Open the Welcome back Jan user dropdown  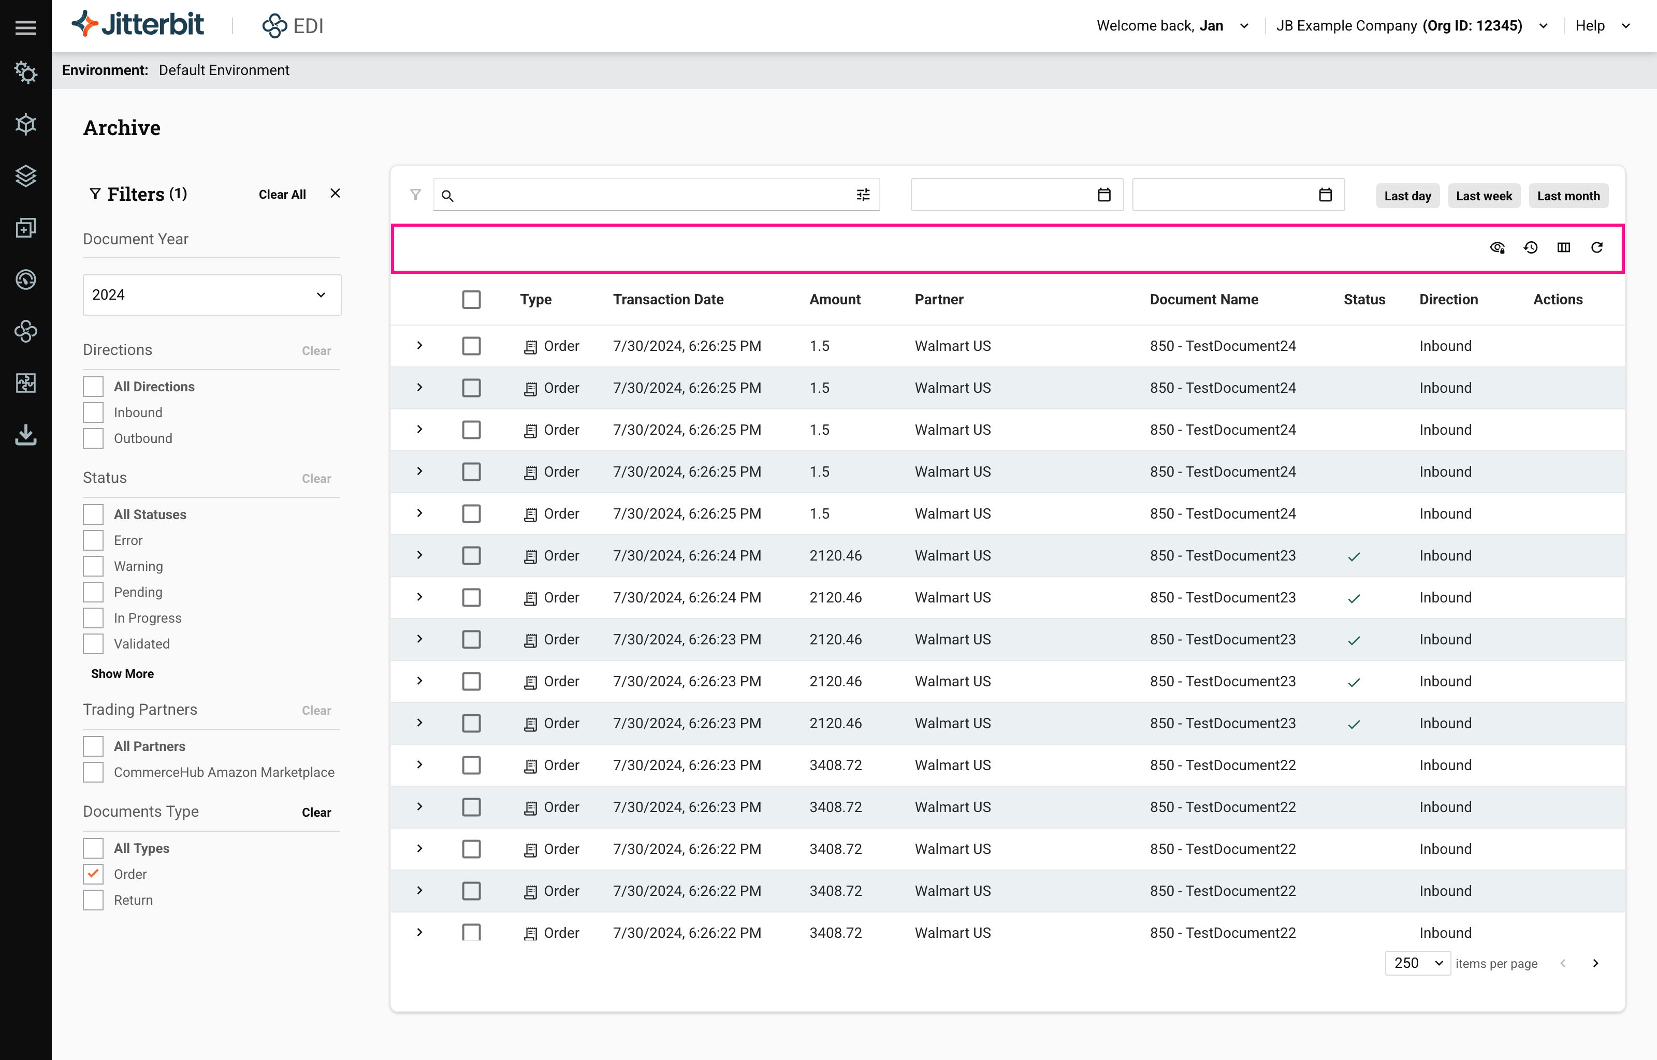tap(1172, 25)
